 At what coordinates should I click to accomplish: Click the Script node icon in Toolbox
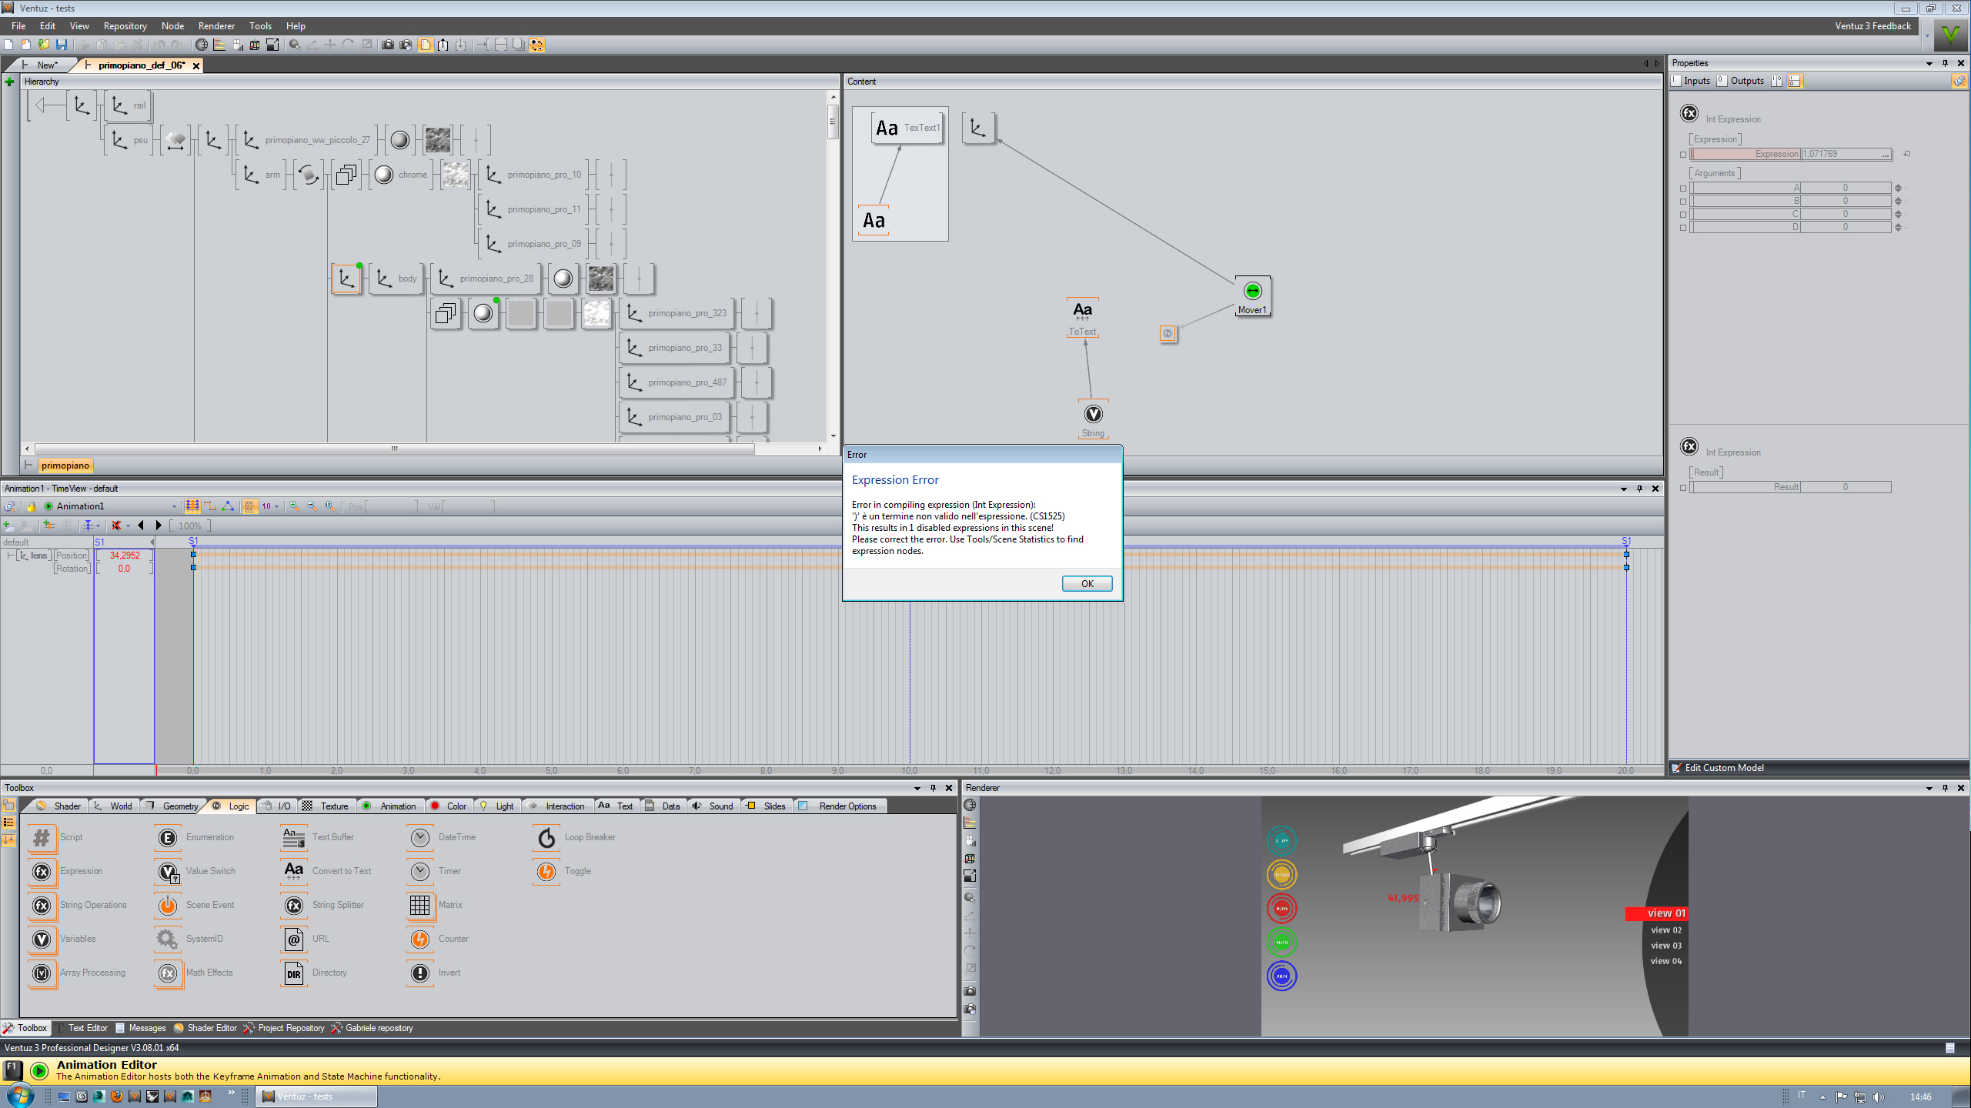(42, 837)
